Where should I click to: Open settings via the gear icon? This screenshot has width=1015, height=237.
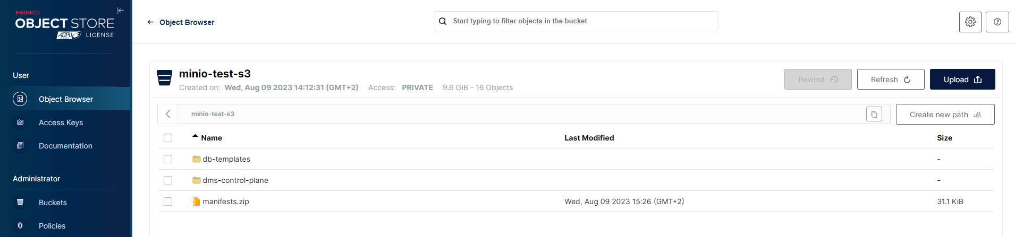click(970, 22)
